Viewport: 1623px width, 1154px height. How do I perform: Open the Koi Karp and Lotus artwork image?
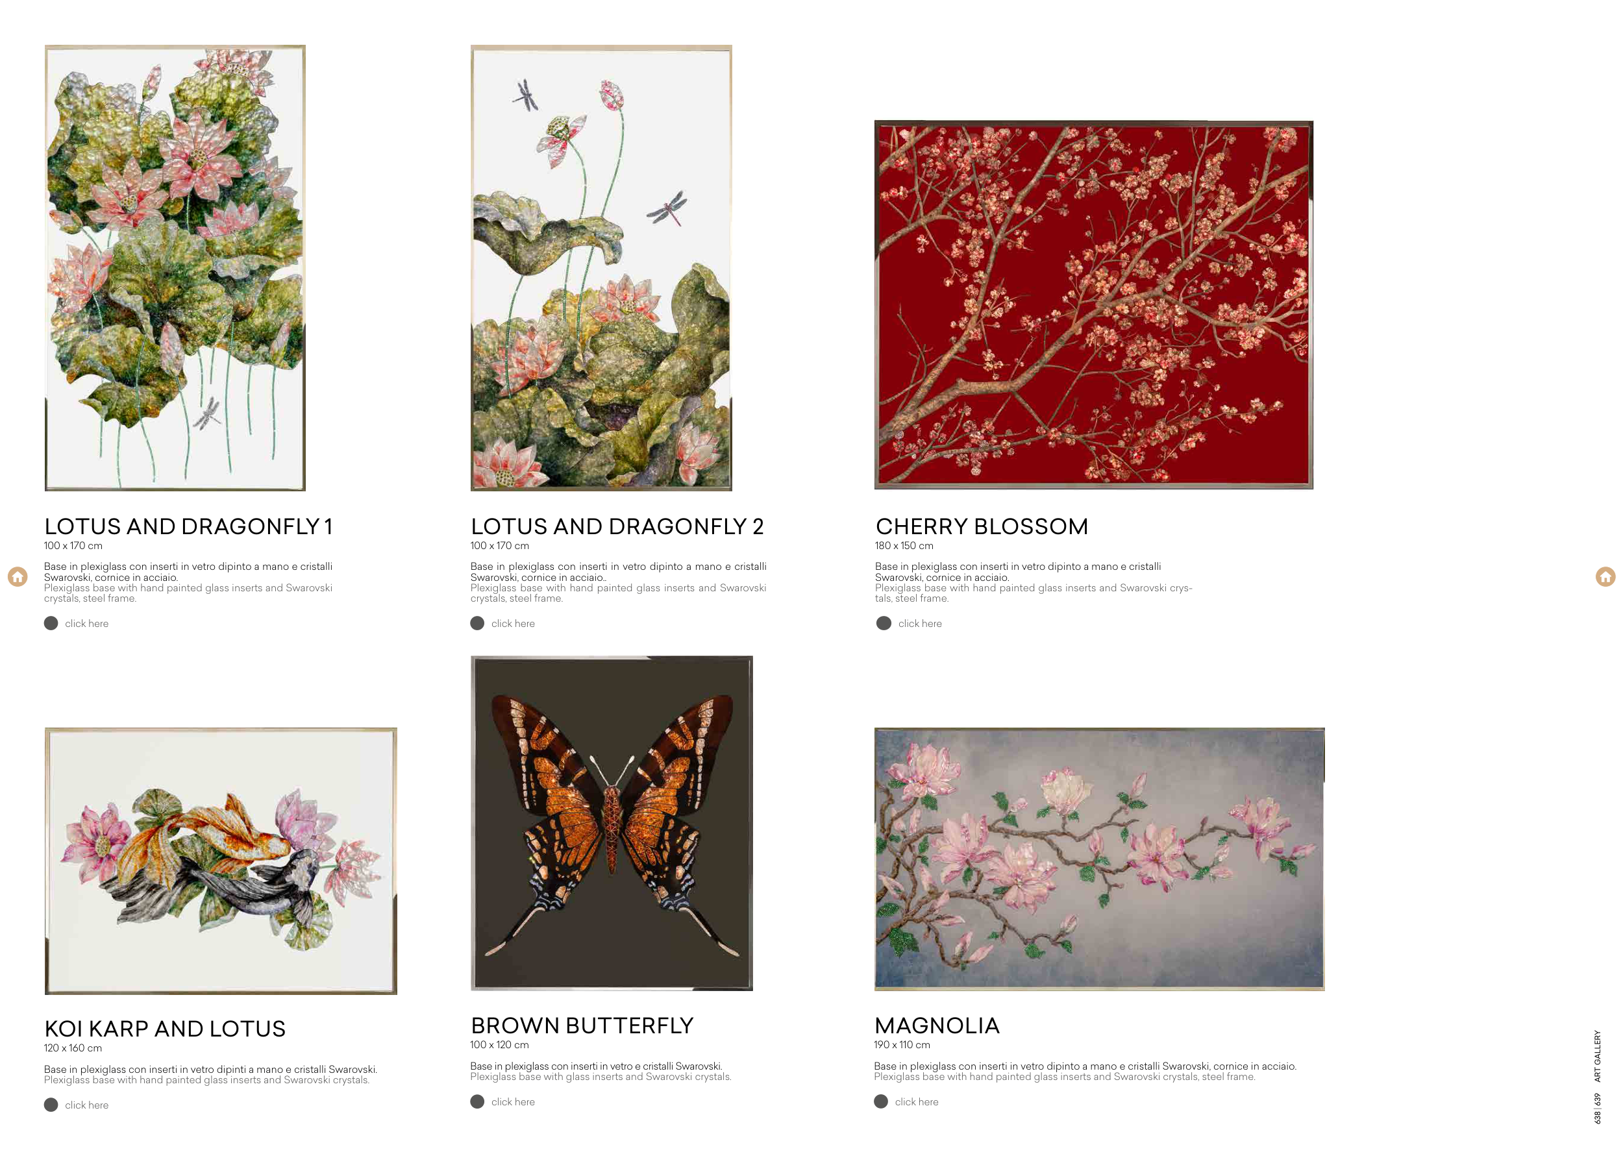(221, 861)
